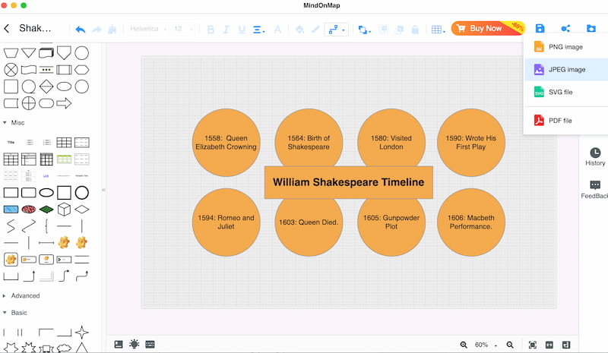This screenshot has height=353, width=608.
Task: Open the 60% zoom level dropdown
Action: point(486,345)
